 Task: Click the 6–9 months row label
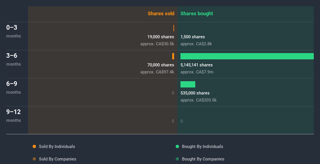tap(14, 87)
